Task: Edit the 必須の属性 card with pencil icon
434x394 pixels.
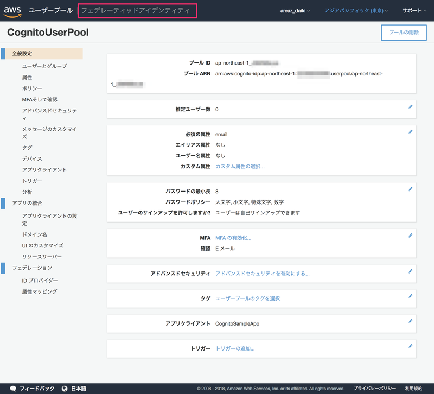Action: (410, 132)
